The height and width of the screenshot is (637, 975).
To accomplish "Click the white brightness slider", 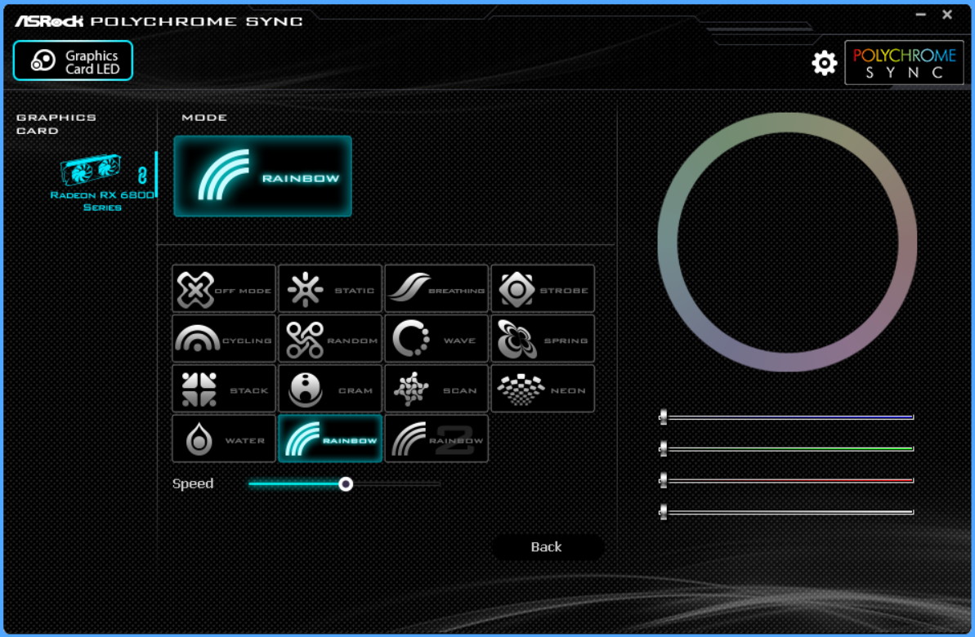I will (x=786, y=512).
